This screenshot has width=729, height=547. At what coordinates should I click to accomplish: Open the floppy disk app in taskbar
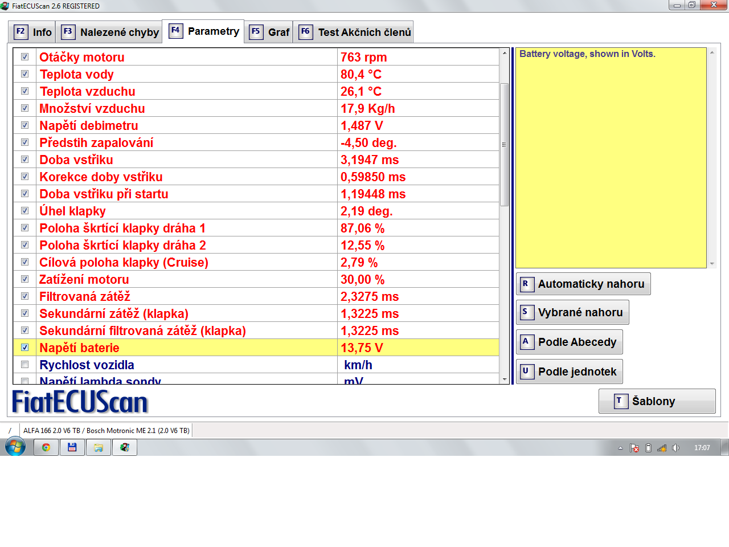72,447
